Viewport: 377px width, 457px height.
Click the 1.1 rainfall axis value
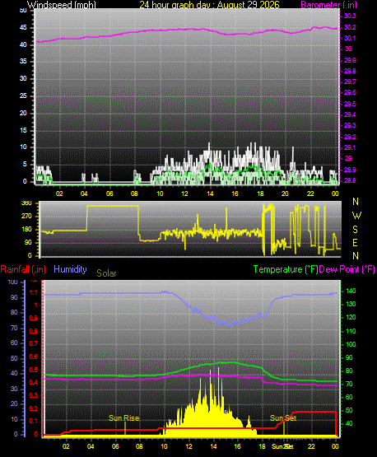[34, 292]
